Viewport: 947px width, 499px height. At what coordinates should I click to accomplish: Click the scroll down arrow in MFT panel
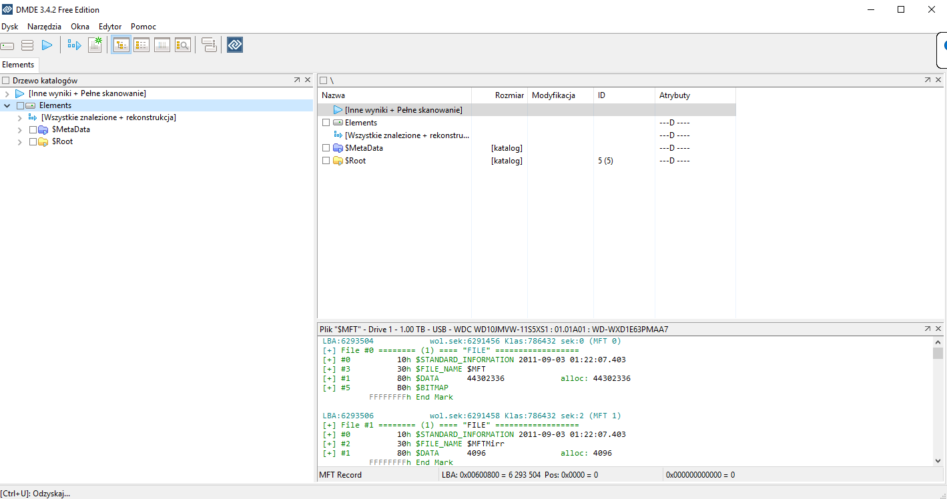tap(938, 460)
